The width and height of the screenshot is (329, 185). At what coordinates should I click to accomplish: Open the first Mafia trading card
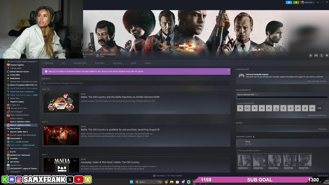[x=244, y=162]
